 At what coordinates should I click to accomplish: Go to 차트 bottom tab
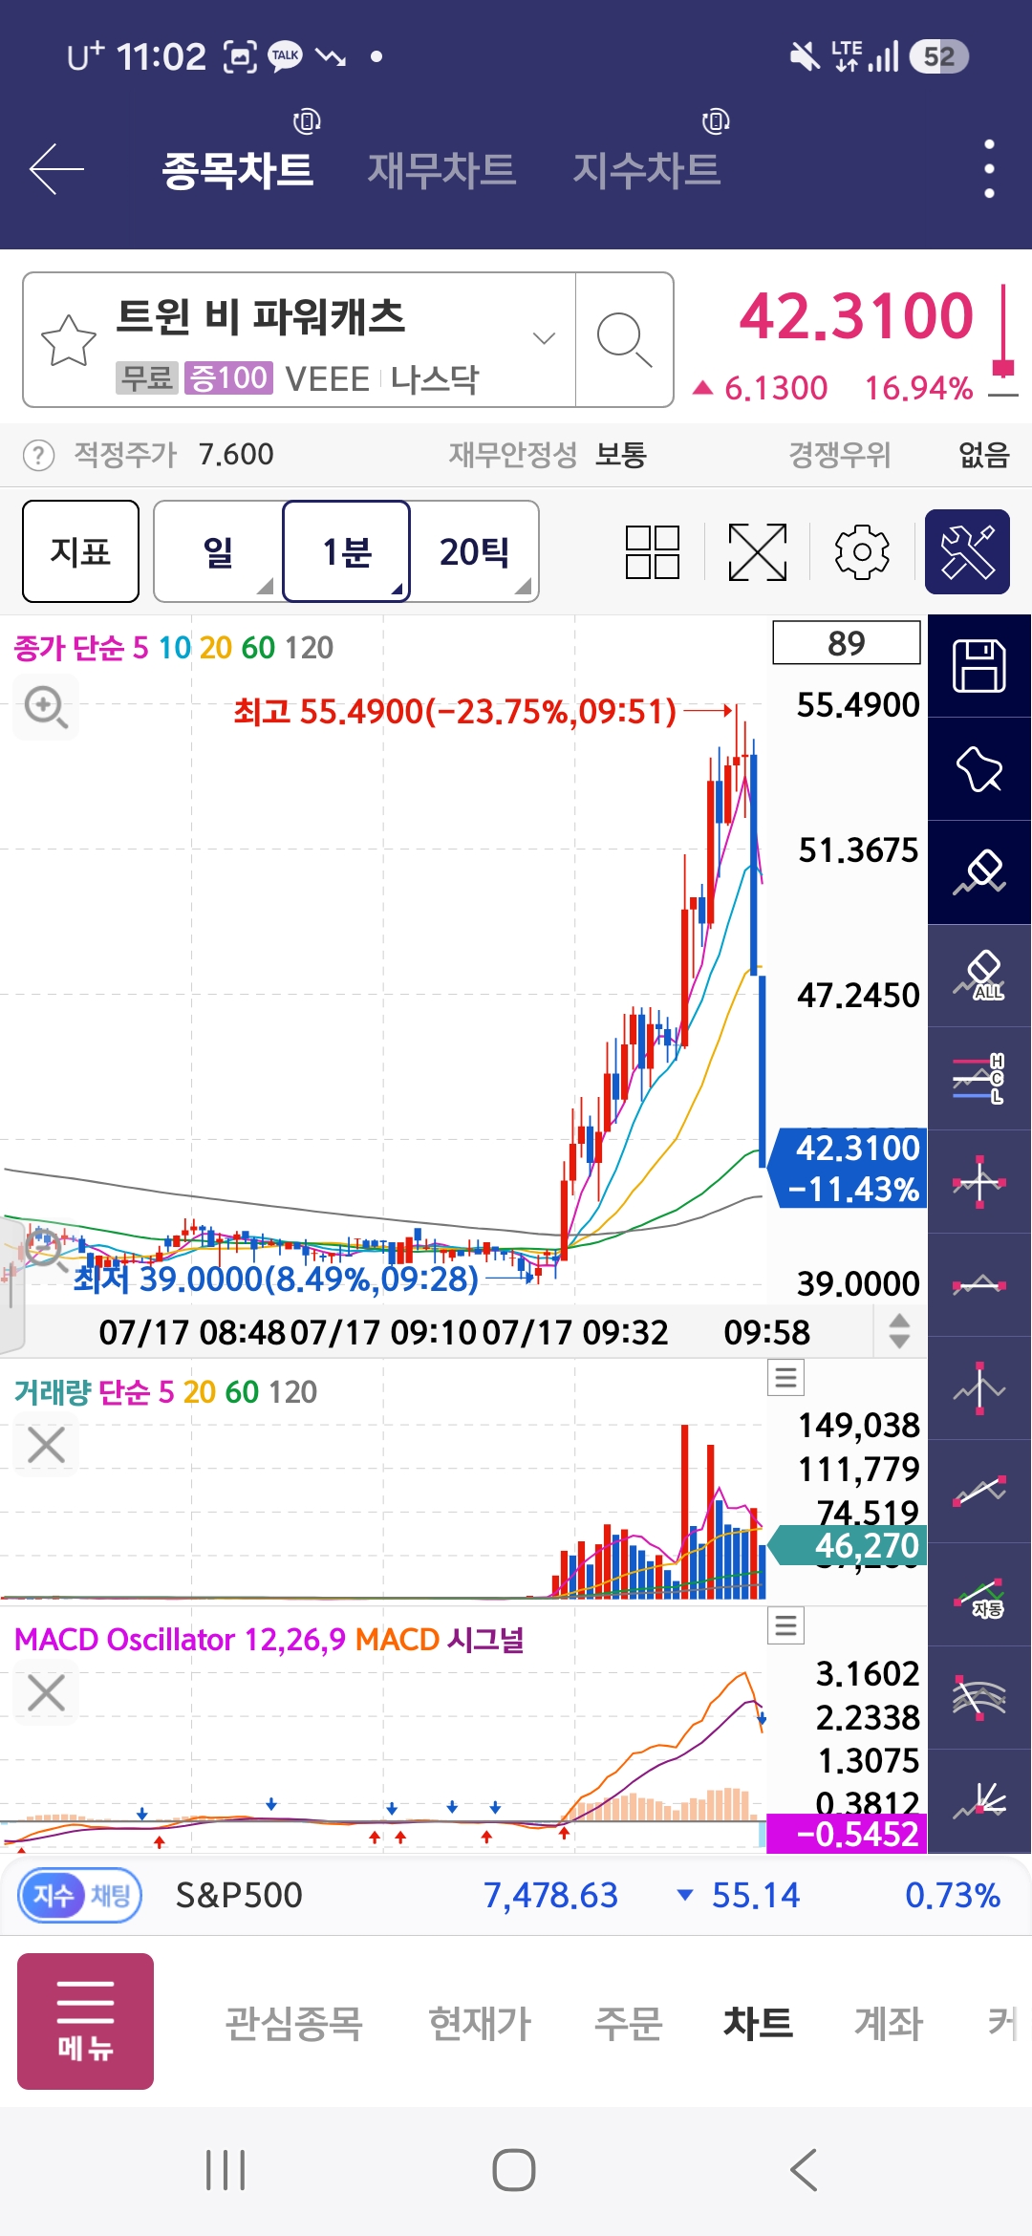[758, 2023]
